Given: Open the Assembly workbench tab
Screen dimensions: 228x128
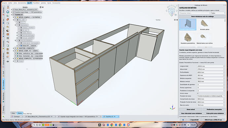Looking at the screenshot, I should (x=4, y=45).
